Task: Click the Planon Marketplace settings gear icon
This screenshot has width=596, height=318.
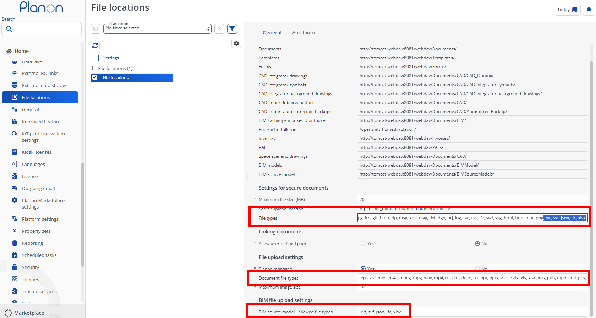Action: (x=15, y=200)
